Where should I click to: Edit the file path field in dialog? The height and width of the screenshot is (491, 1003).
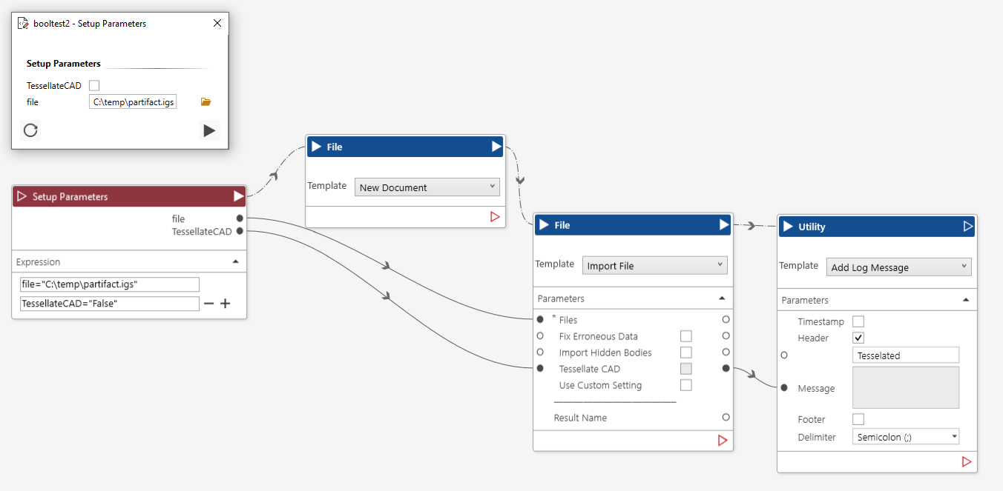133,102
